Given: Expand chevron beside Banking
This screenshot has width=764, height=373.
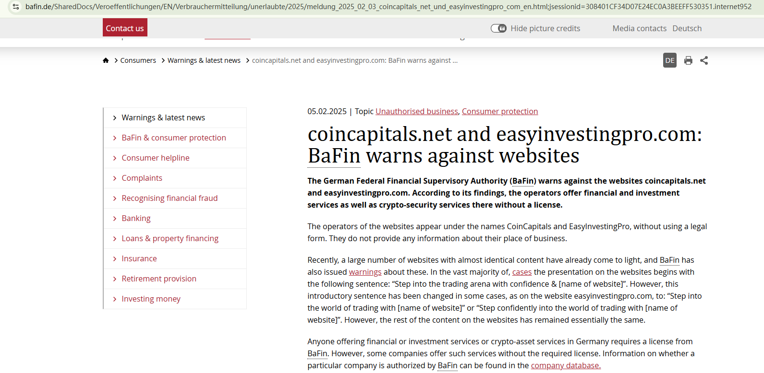Looking at the screenshot, I should point(114,219).
